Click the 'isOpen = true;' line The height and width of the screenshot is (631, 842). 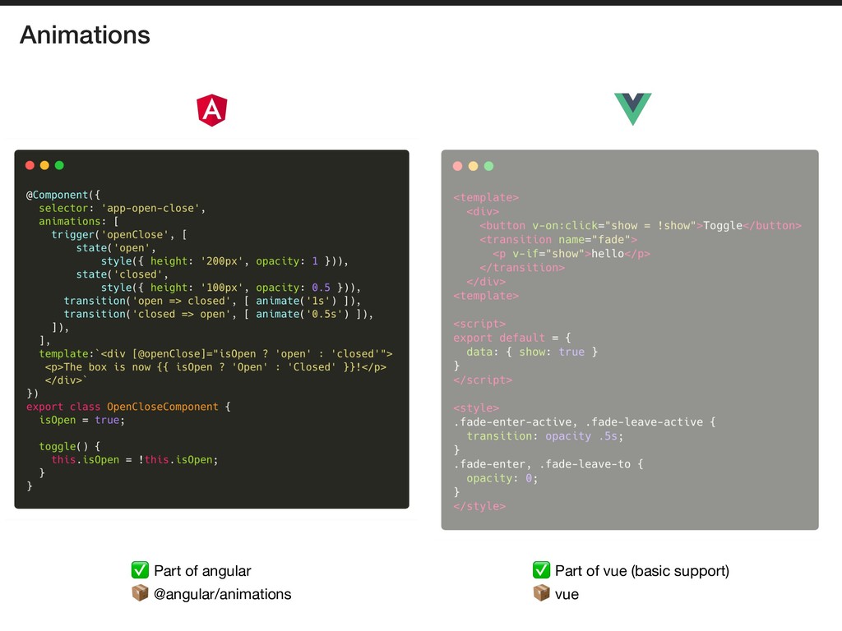81,420
